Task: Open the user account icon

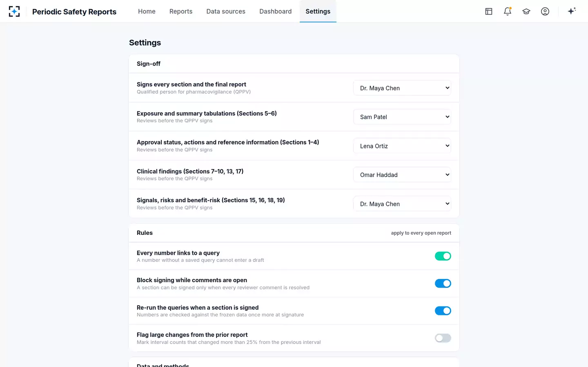Action: [x=545, y=11]
